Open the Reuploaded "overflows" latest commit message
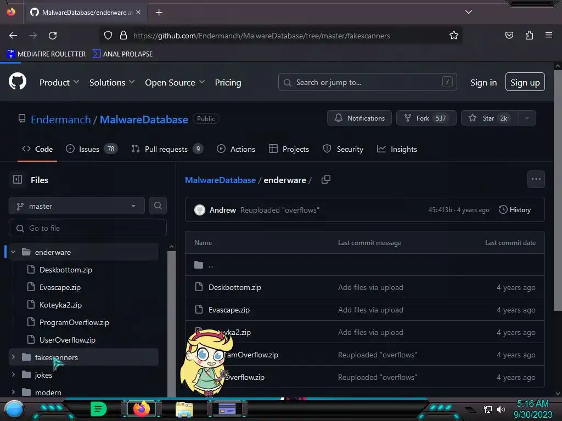 [279, 210]
